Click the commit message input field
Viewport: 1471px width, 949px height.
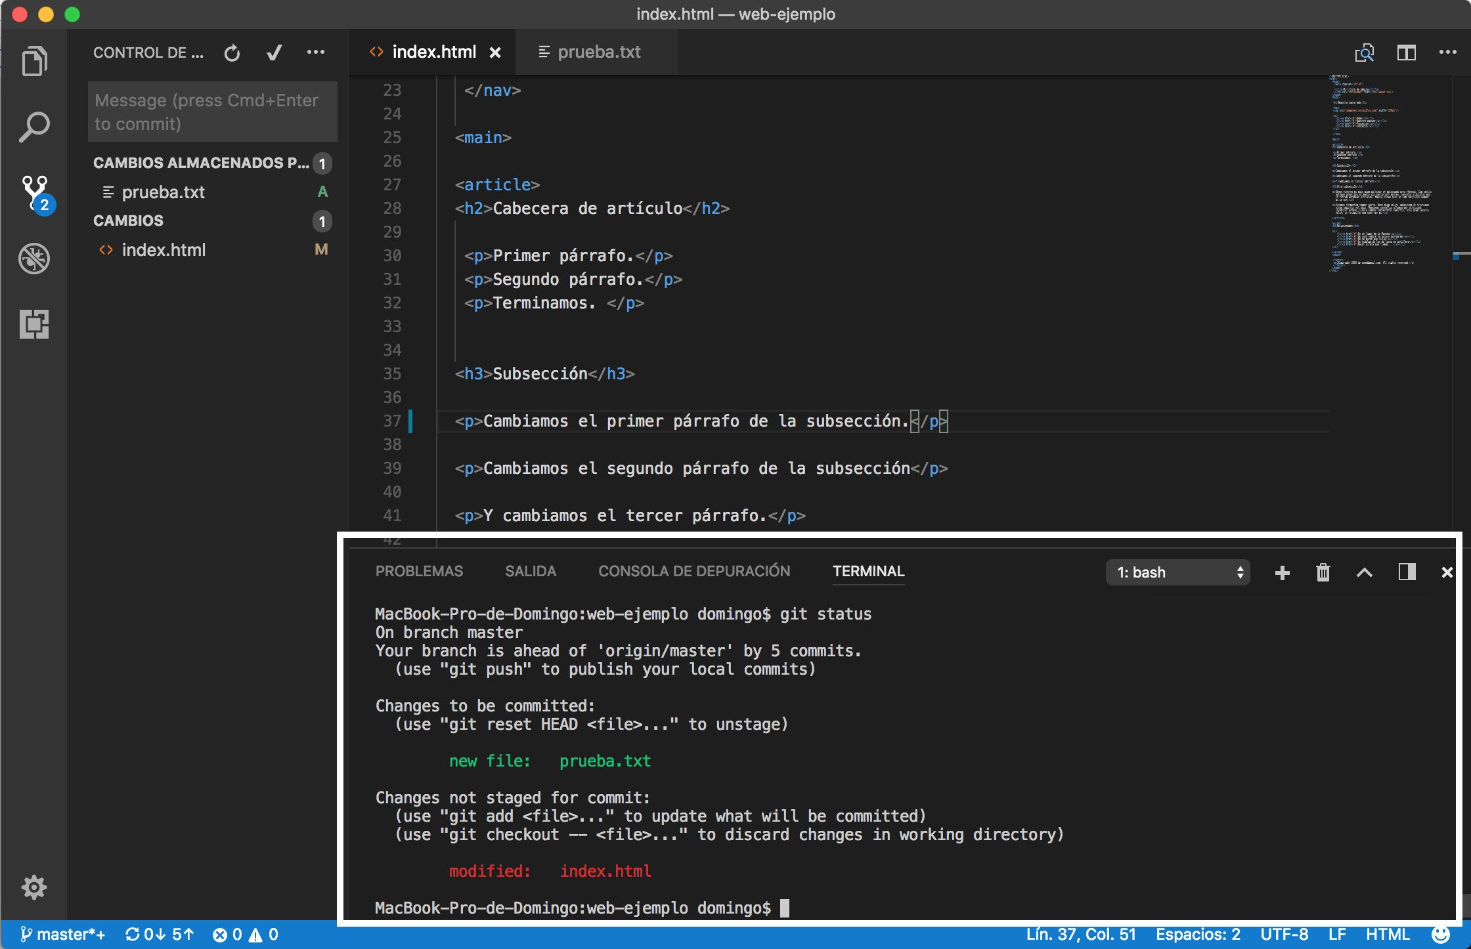pos(211,112)
